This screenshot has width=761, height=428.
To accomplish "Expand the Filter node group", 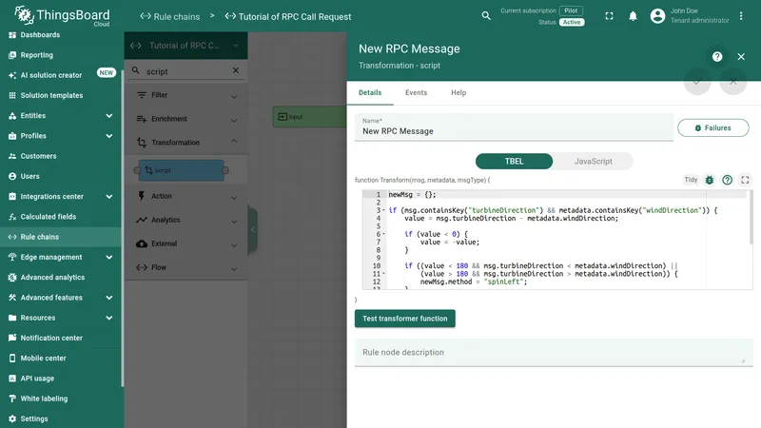I will click(x=185, y=96).
